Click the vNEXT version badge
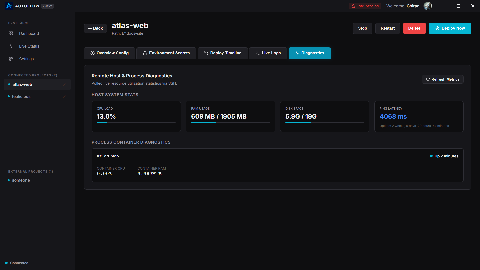This screenshot has height=270, width=480. pos(47,6)
